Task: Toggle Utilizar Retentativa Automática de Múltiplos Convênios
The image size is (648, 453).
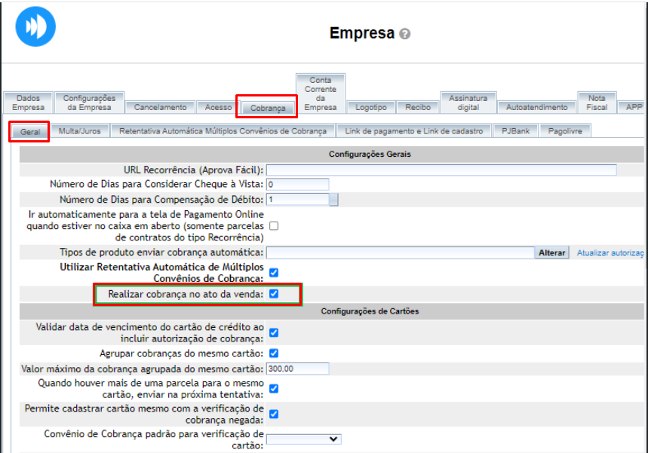Action: pyautogui.click(x=274, y=272)
